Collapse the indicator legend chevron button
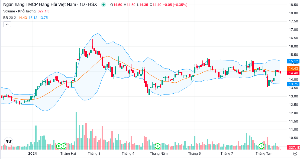This screenshot has height=159, width=300. coord(7,24)
